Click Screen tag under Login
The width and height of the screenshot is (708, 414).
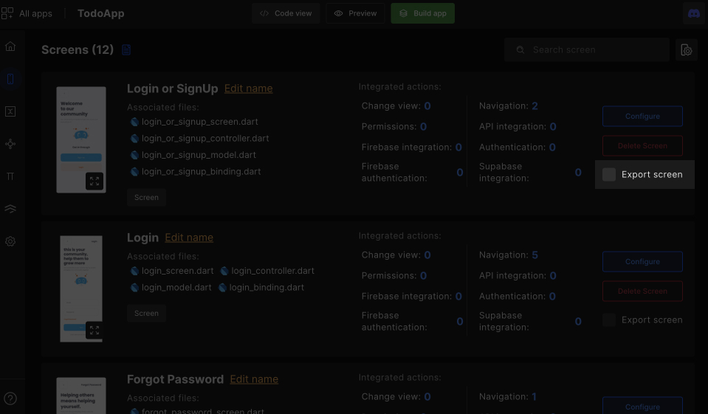click(x=146, y=314)
